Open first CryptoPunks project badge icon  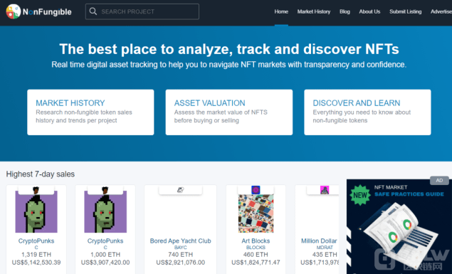pyautogui.click(x=36, y=190)
